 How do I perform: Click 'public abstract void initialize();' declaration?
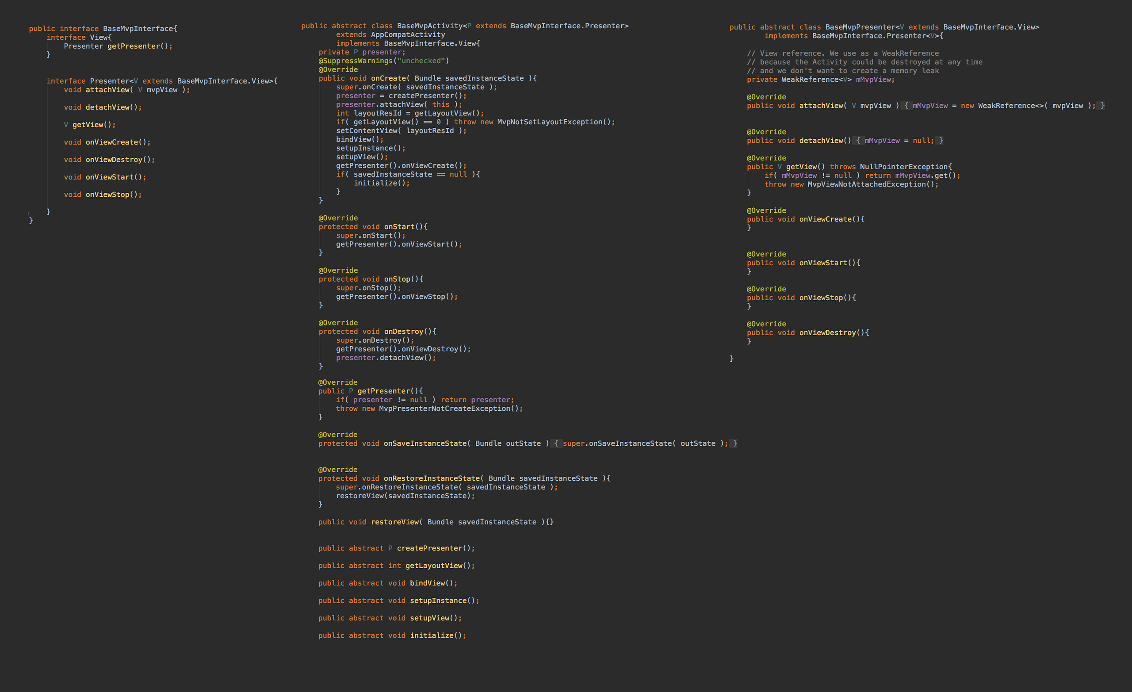point(392,635)
